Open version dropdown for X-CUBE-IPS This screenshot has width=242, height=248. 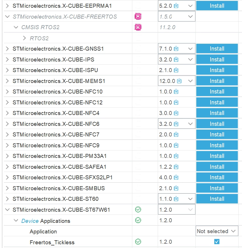(x=190, y=59)
